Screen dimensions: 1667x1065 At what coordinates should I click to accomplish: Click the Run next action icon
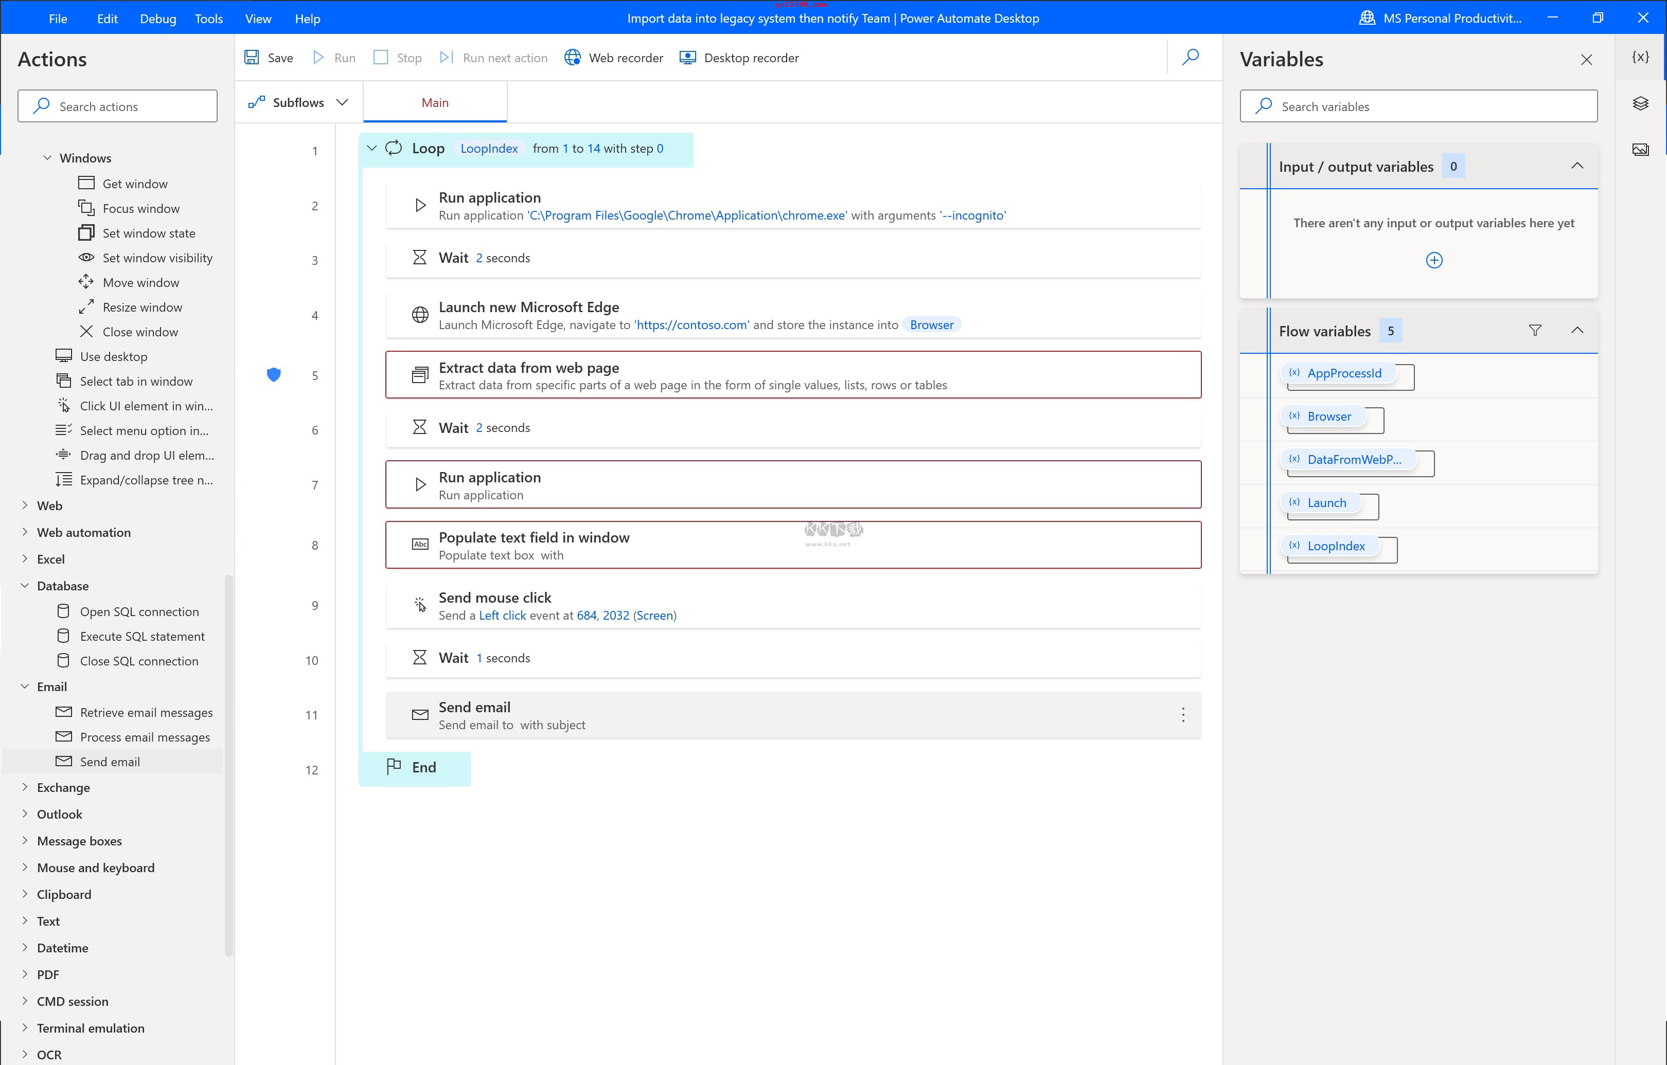446,57
